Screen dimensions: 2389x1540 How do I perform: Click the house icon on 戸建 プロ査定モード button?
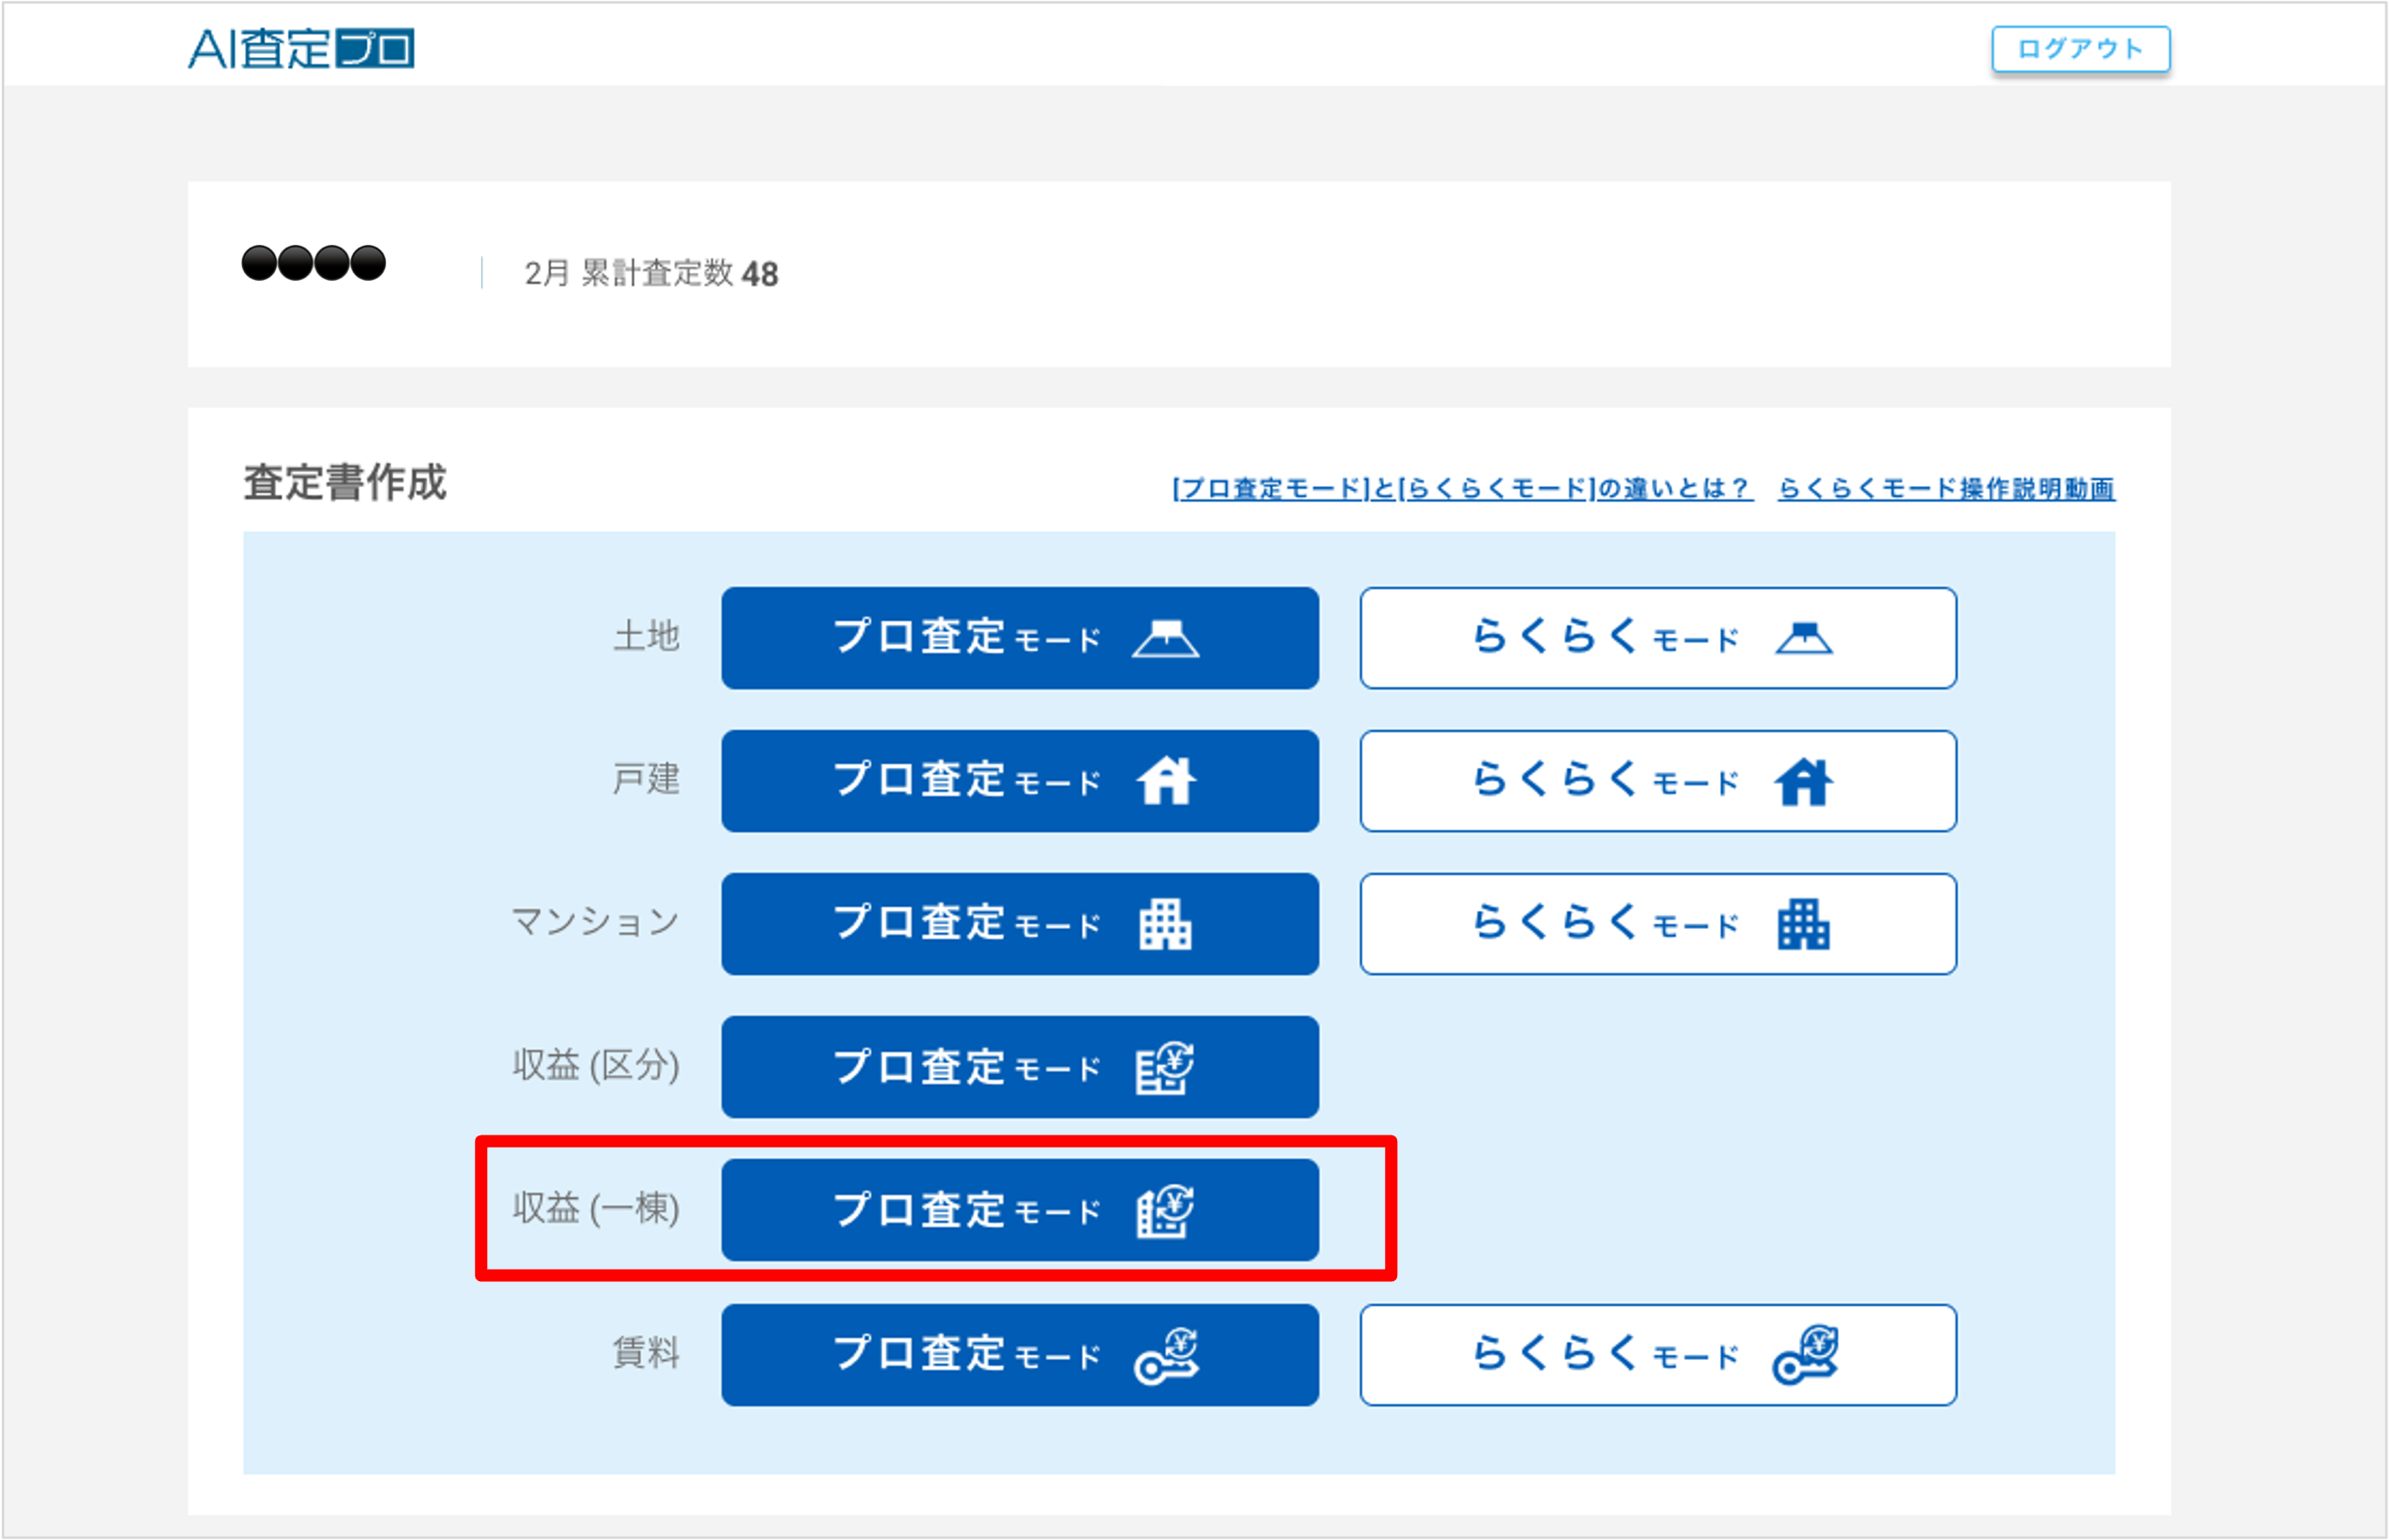pyautogui.click(x=1165, y=781)
